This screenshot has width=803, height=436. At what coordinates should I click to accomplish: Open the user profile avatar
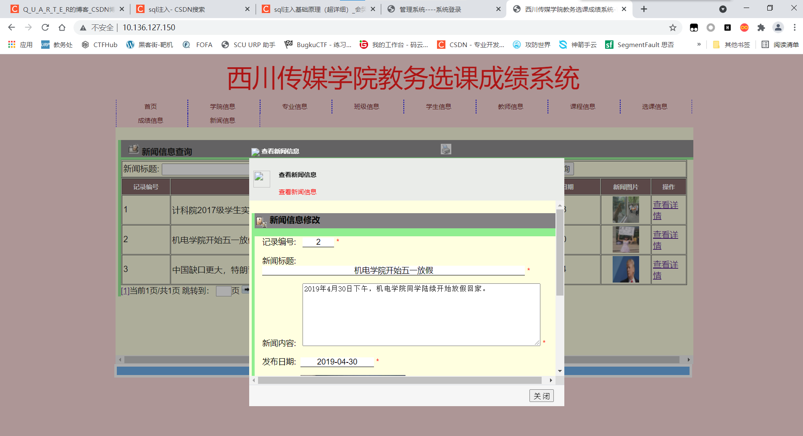pos(778,28)
